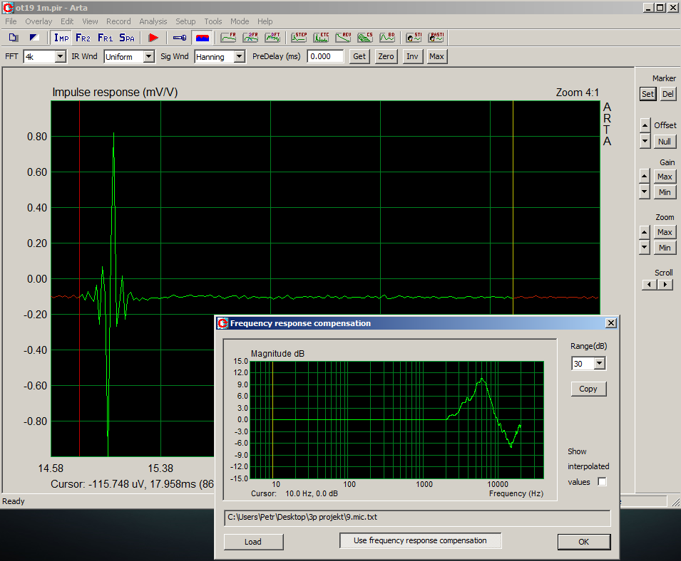The height and width of the screenshot is (561, 681).
Task: Click the Gain down arrow
Action: click(x=645, y=192)
